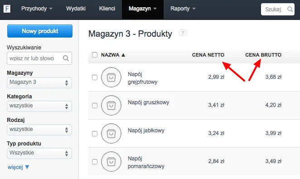
Task: Click the net price 2,99 zł
Action: coord(216,77)
